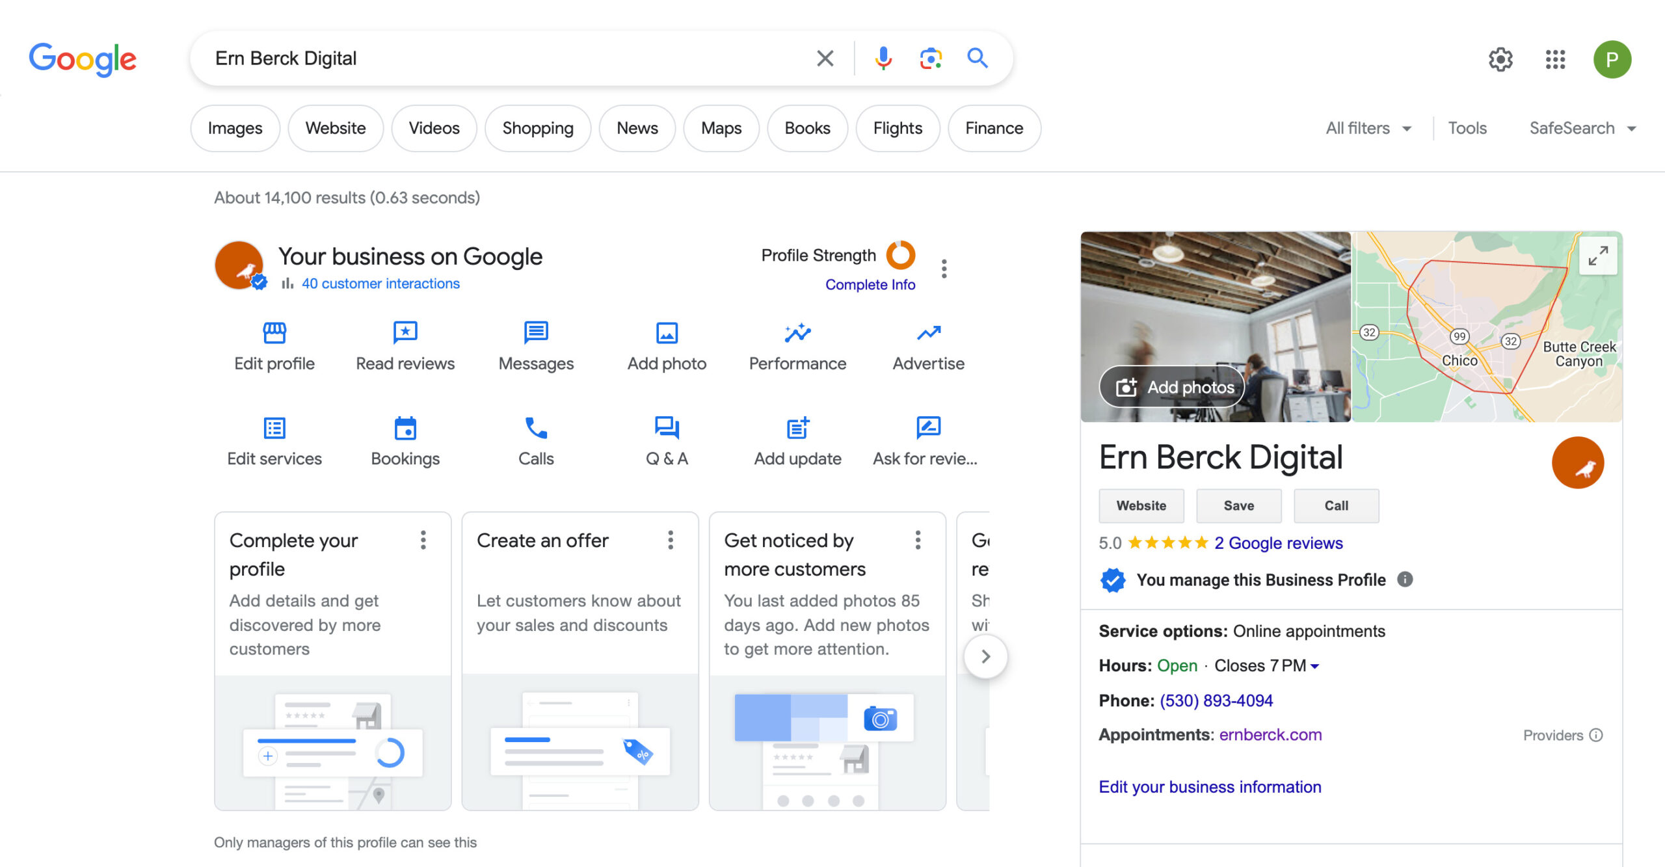The height and width of the screenshot is (867, 1665).
Task: Switch to the Images tab
Action: coord(235,128)
